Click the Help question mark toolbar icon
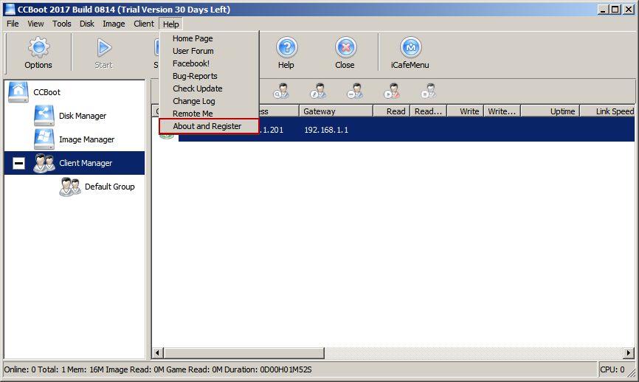The image size is (639, 382). point(286,48)
